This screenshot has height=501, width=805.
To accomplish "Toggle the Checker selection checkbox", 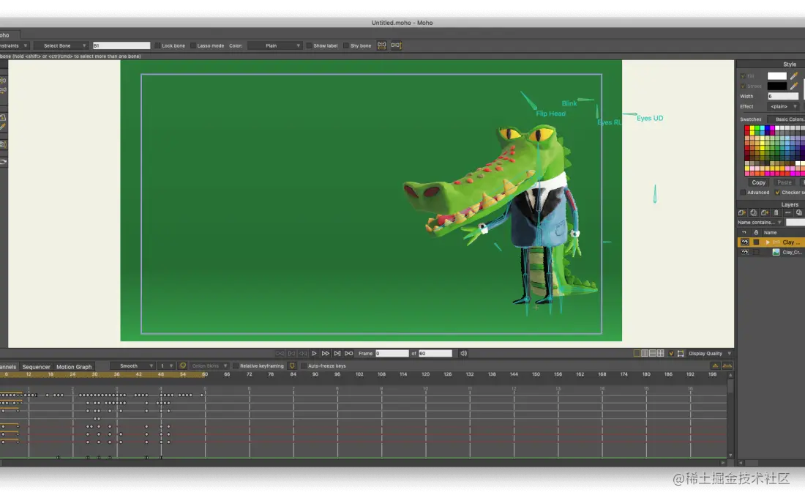I will [777, 193].
